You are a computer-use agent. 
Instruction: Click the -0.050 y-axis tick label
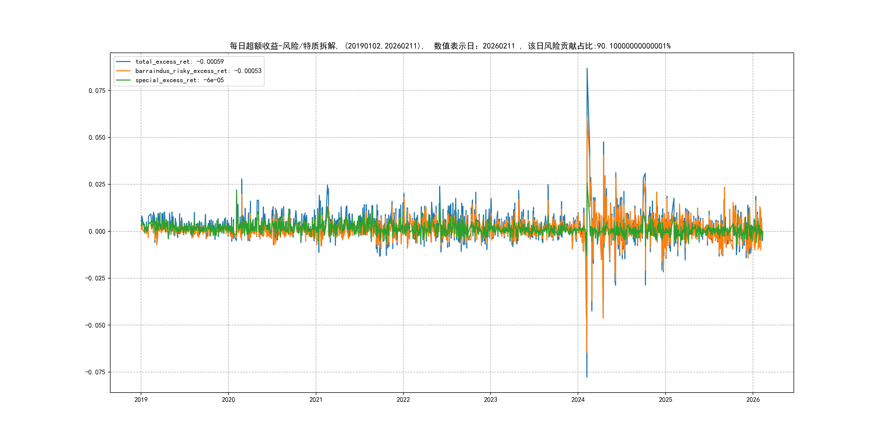[x=95, y=325]
